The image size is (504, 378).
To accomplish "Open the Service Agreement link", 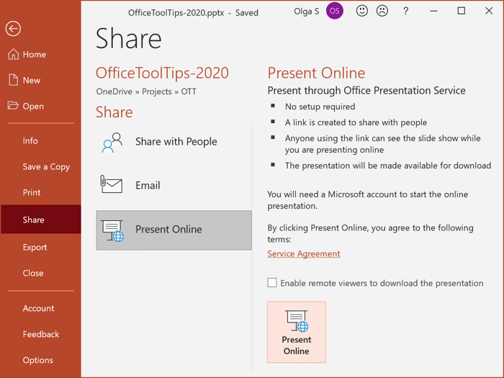I will point(303,253).
